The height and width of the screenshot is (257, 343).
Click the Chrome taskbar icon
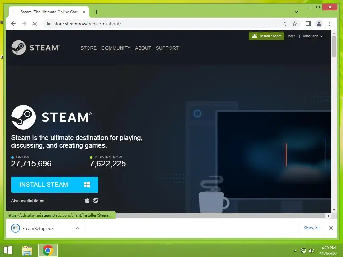coord(48,250)
